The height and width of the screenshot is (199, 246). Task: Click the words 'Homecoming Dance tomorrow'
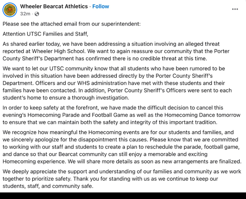click(202, 115)
